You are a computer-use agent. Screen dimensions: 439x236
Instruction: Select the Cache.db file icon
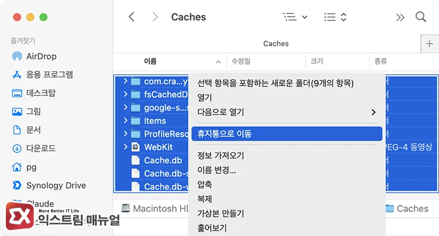tap(136, 160)
